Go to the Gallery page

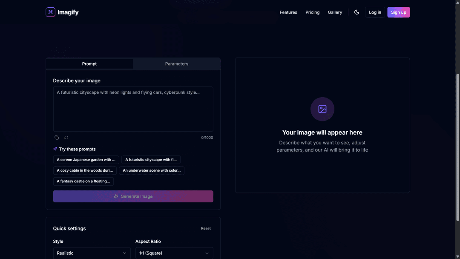pyautogui.click(x=335, y=12)
